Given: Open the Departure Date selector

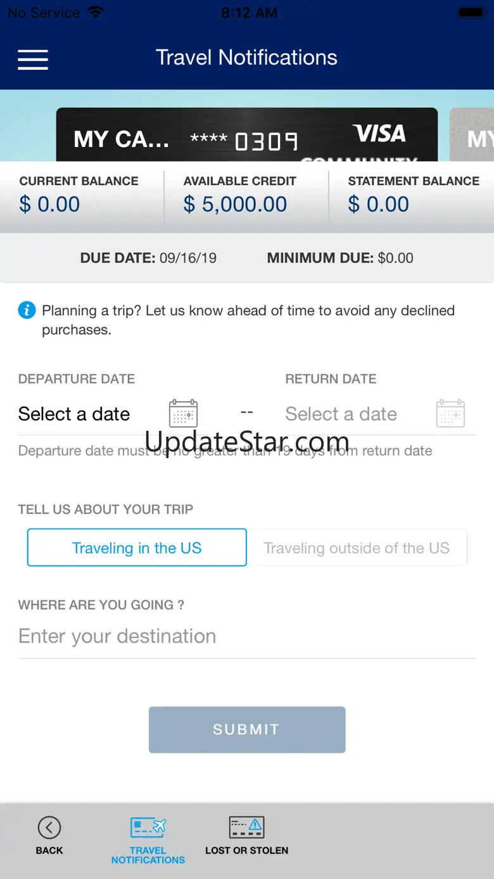Looking at the screenshot, I should coord(74,414).
